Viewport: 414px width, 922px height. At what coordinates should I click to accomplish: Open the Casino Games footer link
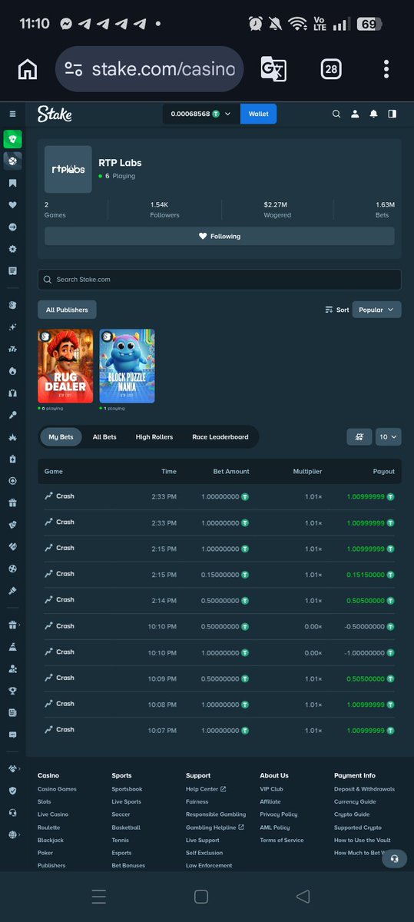pos(57,789)
